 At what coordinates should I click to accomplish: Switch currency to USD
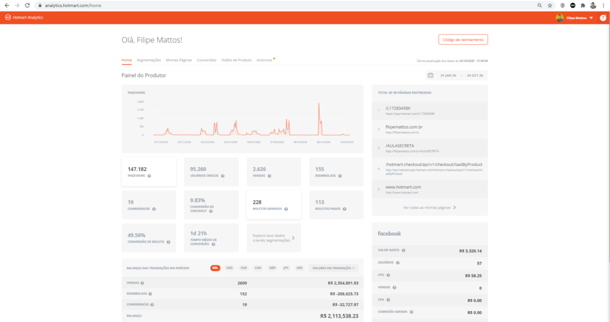(x=229, y=268)
